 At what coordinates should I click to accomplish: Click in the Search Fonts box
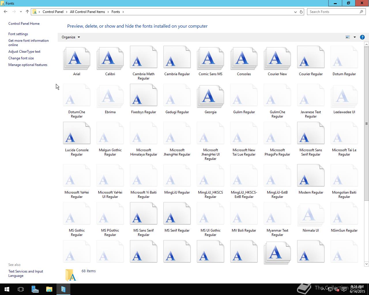coord(336,12)
